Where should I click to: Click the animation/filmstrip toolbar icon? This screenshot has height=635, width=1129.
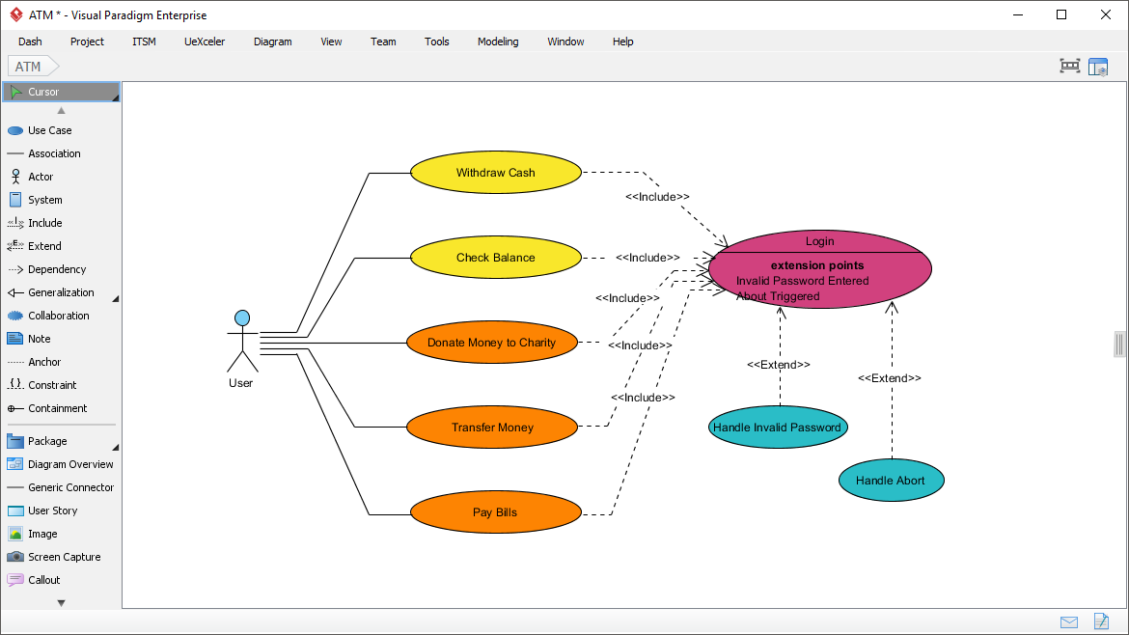[1069, 66]
